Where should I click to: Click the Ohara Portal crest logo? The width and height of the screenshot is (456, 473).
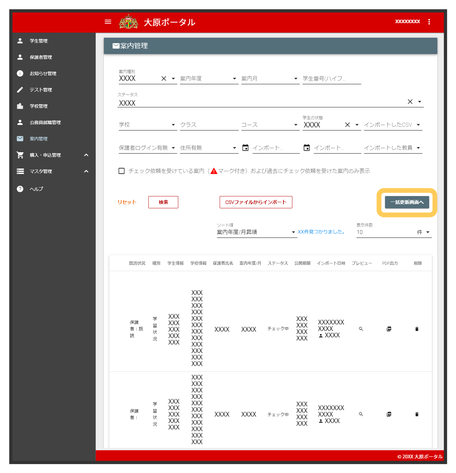129,22
